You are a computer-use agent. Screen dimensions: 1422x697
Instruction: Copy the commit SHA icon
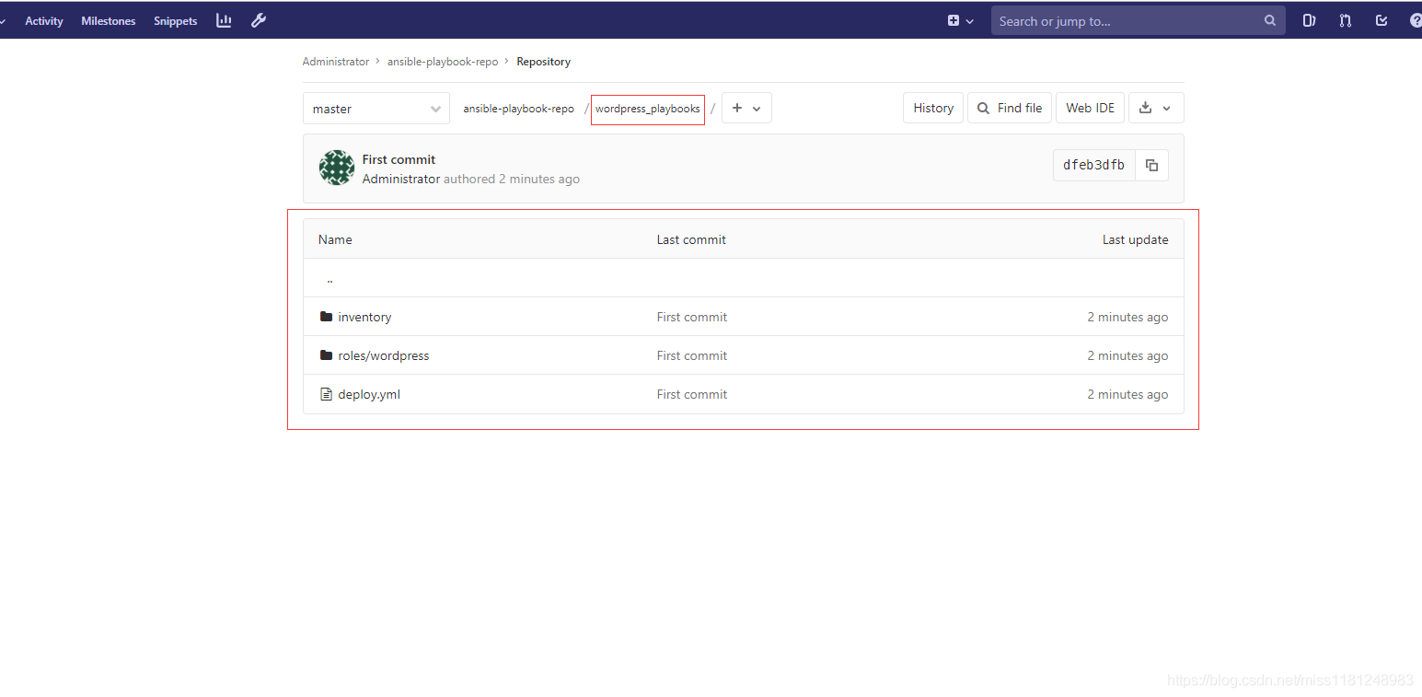click(x=1151, y=165)
